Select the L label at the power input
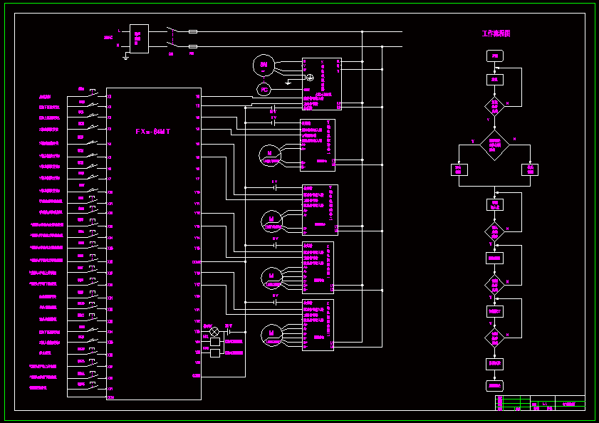The image size is (599, 423). click(x=119, y=31)
